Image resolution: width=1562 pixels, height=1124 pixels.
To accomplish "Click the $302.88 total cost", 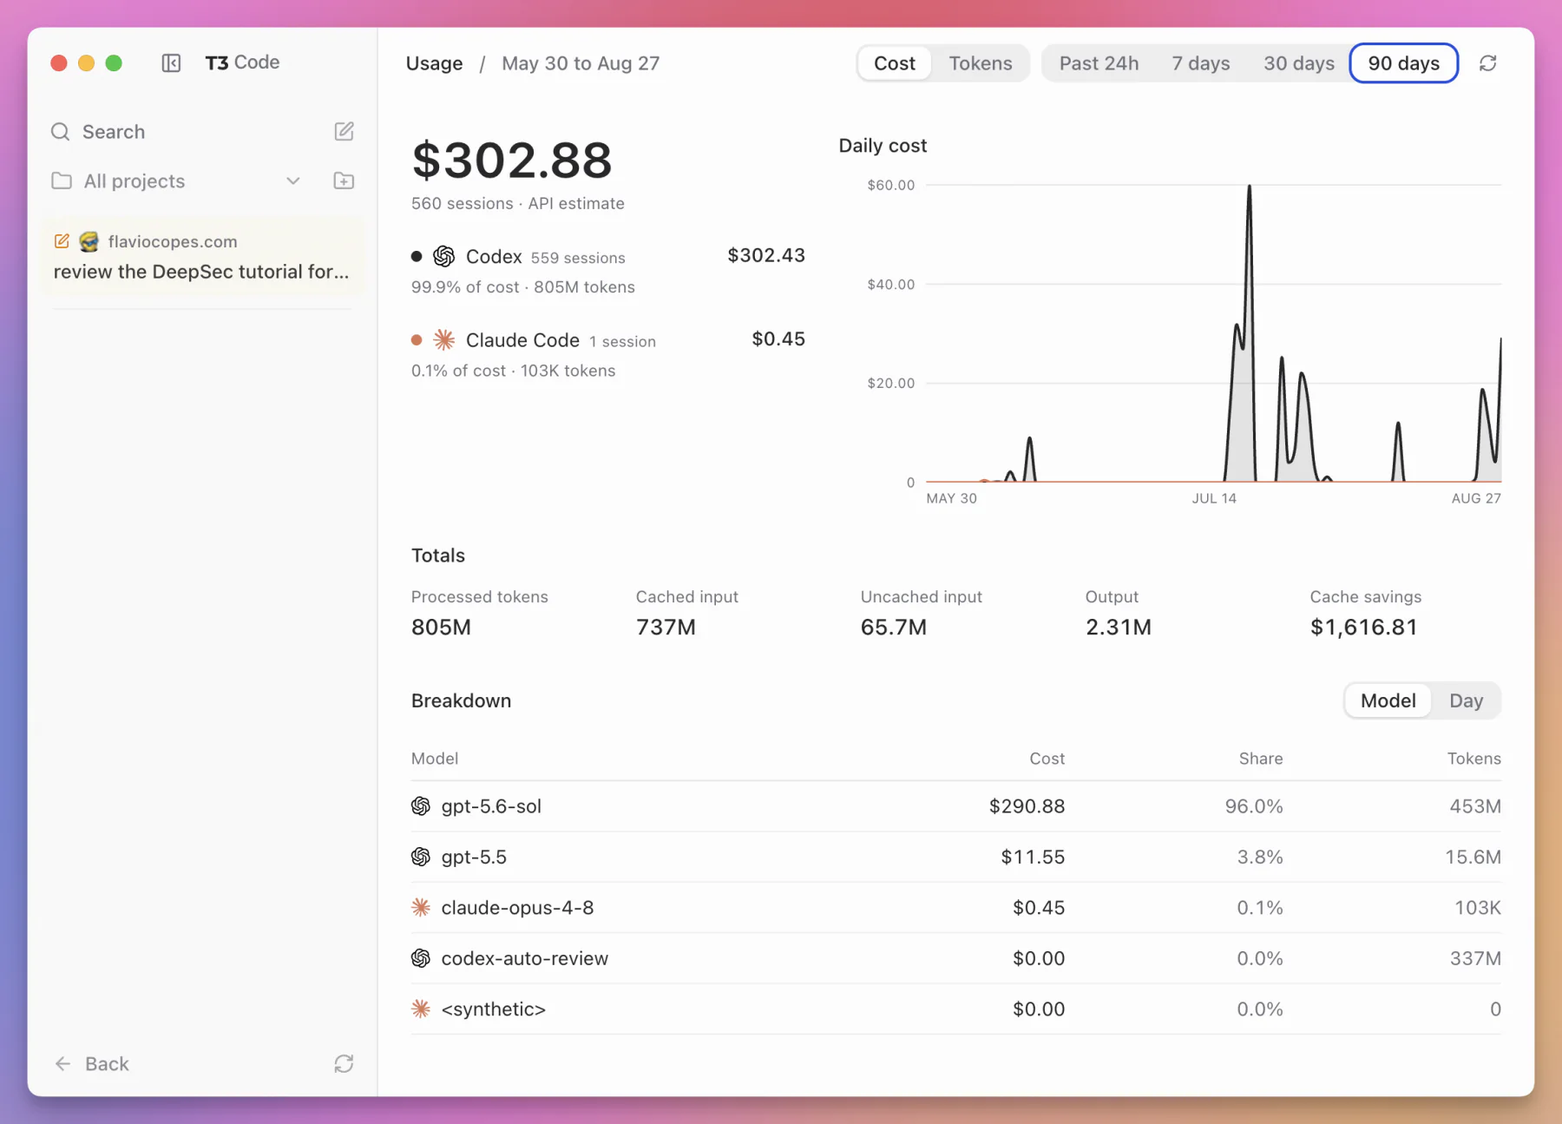I will (512, 161).
